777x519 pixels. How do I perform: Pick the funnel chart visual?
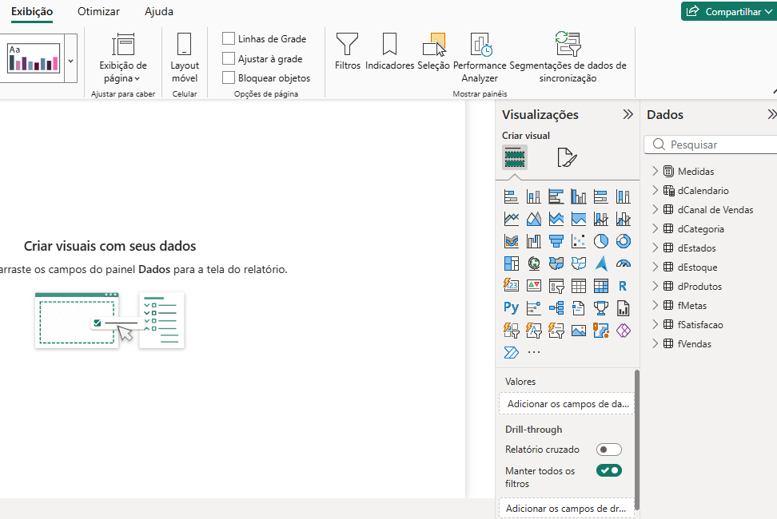coord(556,241)
